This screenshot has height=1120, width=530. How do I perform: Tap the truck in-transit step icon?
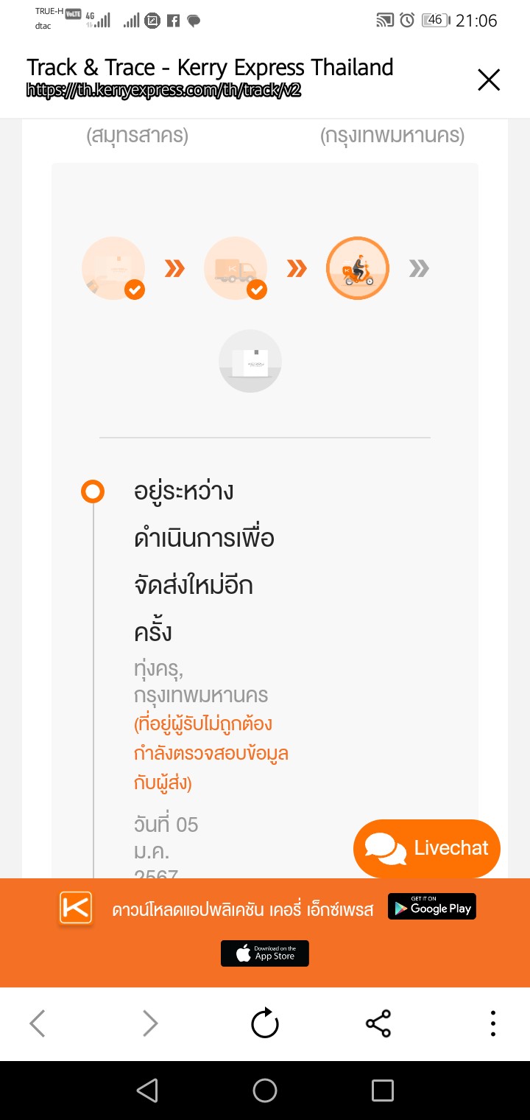pos(236,268)
